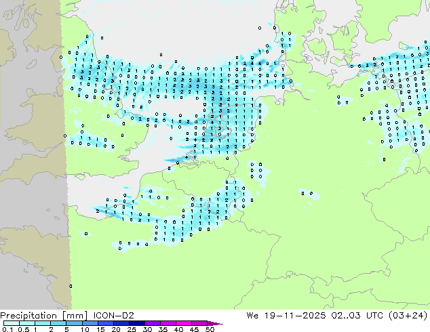430x332 pixels.
Task: Click the '50' legend scale value
Action: [x=210, y=329]
